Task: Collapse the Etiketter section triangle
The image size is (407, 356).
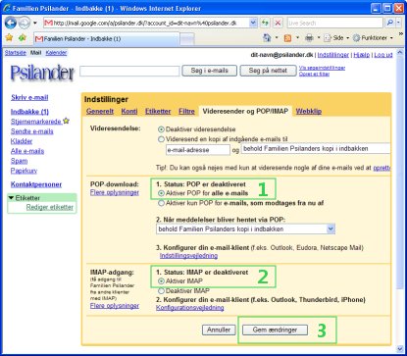Action: pyautogui.click(x=11, y=198)
